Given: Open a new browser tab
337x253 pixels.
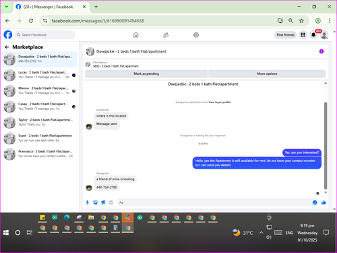Looking at the screenshot, I should [x=96, y=7].
